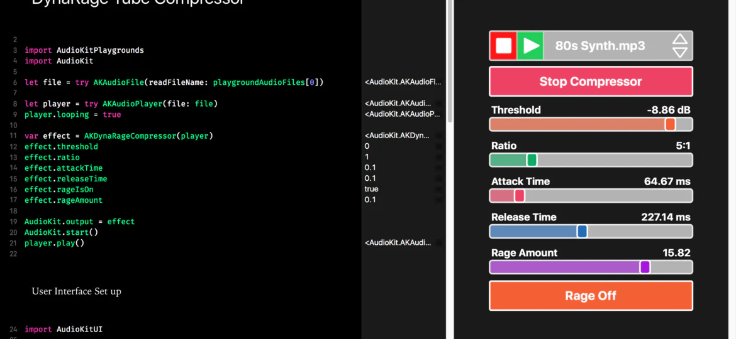736x339 pixels.
Task: Toggle the Rage Off button
Action: pyautogui.click(x=591, y=296)
